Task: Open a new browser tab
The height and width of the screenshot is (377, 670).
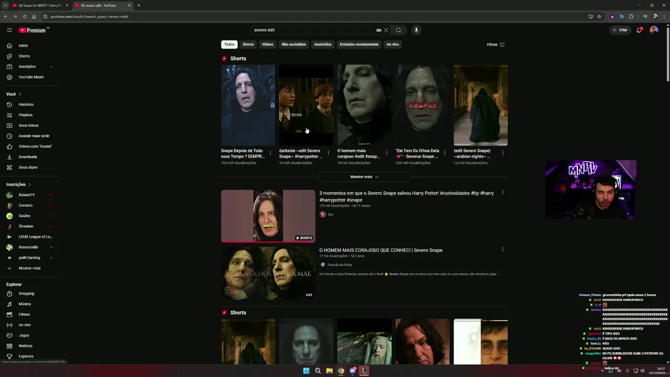Action: coord(139,5)
